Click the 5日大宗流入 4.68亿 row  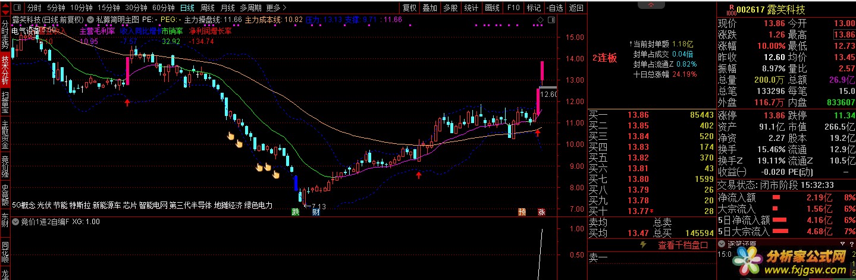click(786, 231)
